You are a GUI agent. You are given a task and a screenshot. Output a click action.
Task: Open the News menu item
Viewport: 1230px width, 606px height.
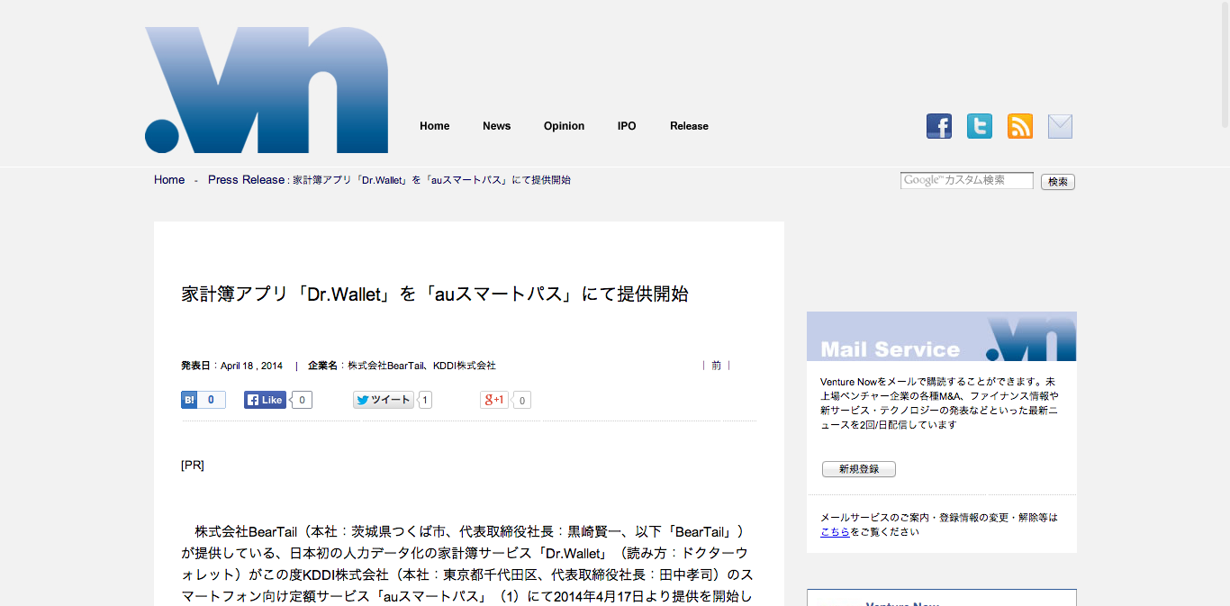(496, 126)
